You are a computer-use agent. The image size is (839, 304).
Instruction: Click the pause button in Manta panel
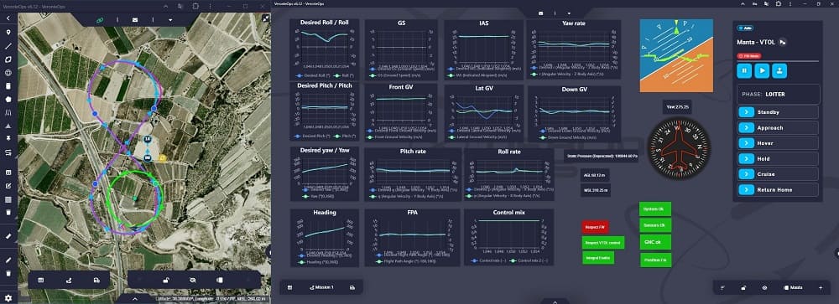[744, 70]
